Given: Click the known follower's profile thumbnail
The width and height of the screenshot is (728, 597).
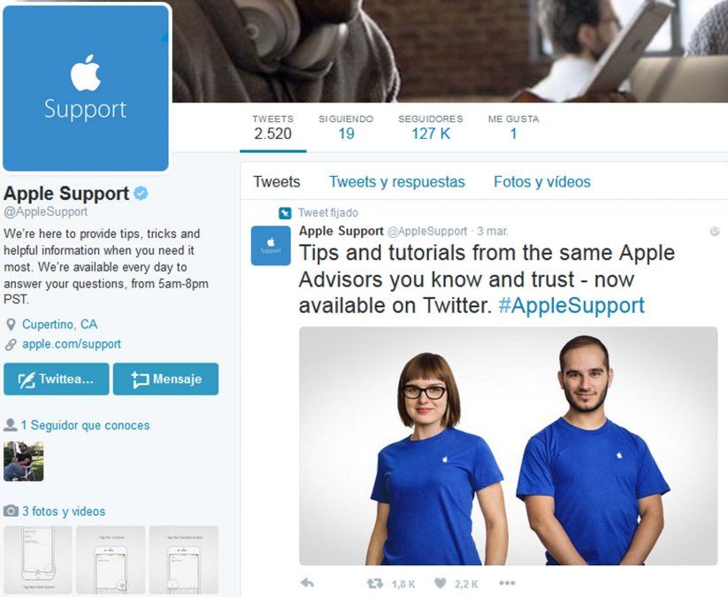Looking at the screenshot, I should 24,462.
